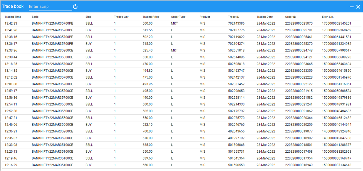Sort by Order Type column header
Image resolution: width=363 pixels, height=171 pixels.
[178, 17]
